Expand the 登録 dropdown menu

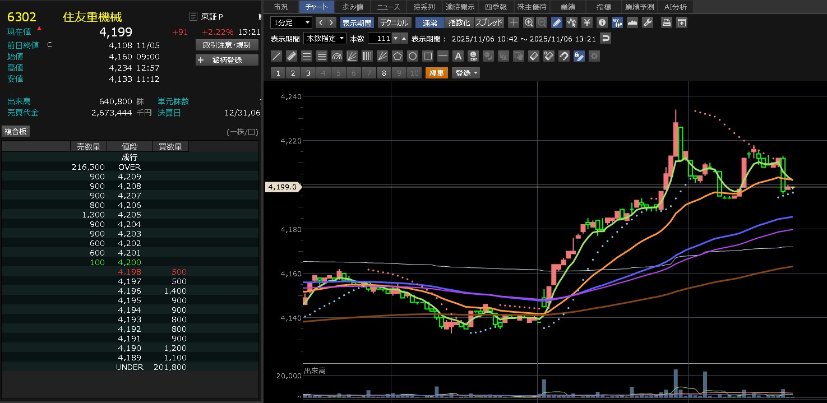click(466, 73)
